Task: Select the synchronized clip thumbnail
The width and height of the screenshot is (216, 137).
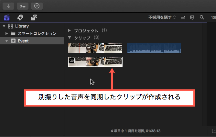Action: pyautogui.click(x=95, y=62)
